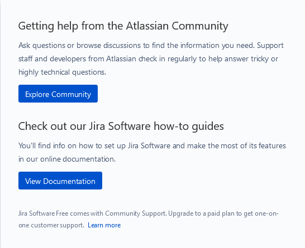The width and height of the screenshot is (305, 248).
Task: Click the line starting with You'll find info
Action: [x=152, y=145]
